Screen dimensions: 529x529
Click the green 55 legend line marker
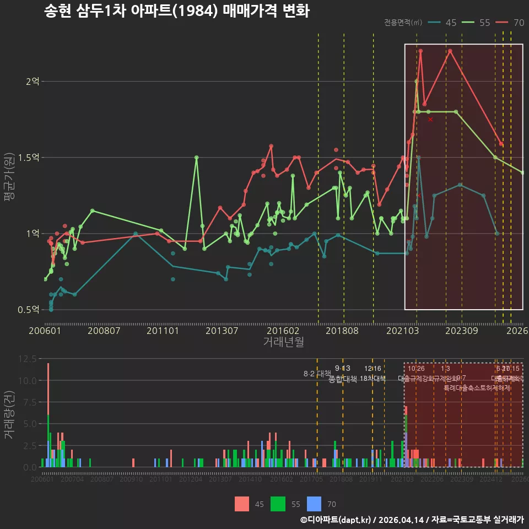pos(468,23)
